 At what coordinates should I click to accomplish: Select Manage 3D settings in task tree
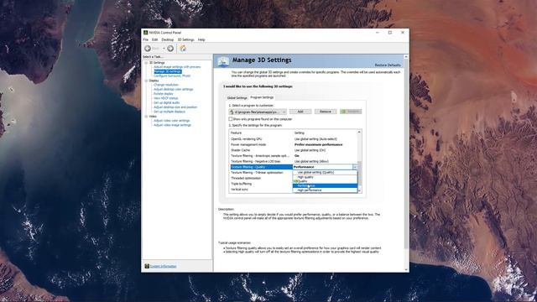click(168, 71)
